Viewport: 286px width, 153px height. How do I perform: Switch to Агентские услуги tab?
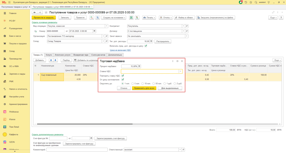pos(63,55)
